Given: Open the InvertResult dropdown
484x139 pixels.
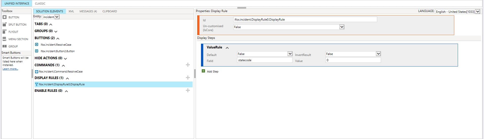Looking at the screenshot, I should click(x=378, y=54).
